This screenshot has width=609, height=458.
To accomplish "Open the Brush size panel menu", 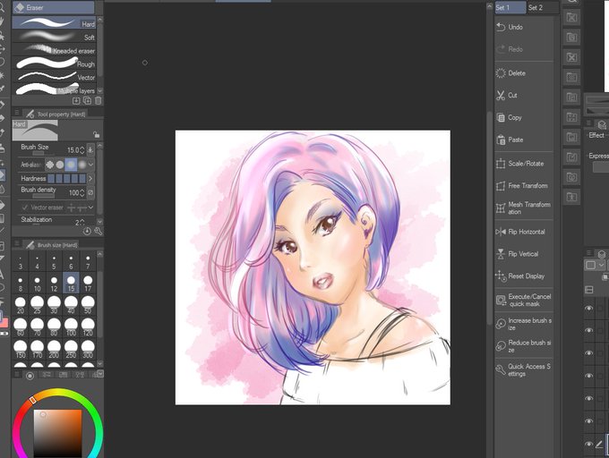I will point(17,244).
